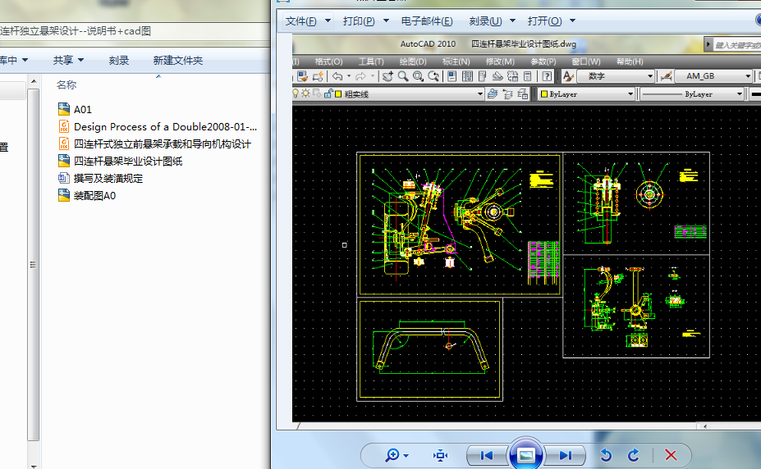The width and height of the screenshot is (761, 469).
Task: Click the Explorer vertical scrollbar thumb
Action: pyautogui.click(x=34, y=265)
